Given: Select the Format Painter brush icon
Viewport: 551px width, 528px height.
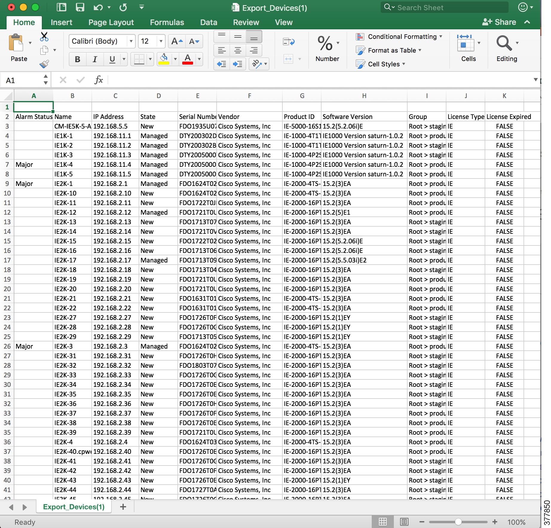Looking at the screenshot, I should (x=44, y=64).
